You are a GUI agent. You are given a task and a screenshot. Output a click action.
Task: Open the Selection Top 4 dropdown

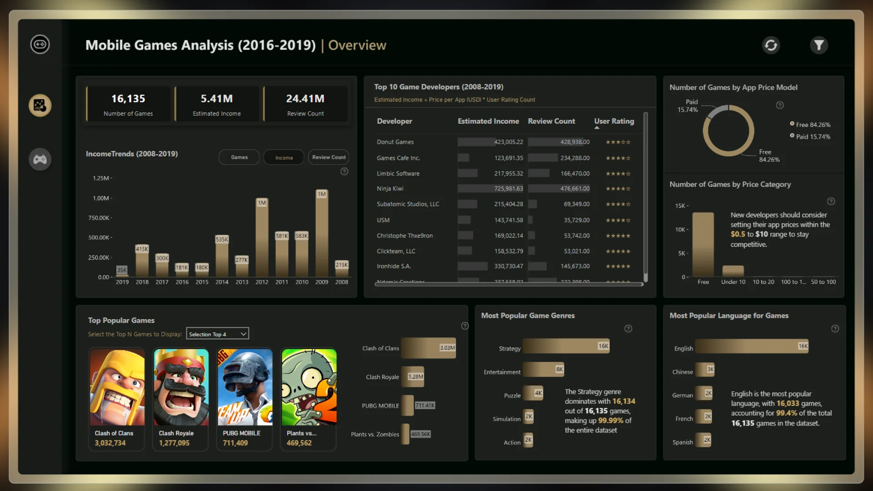pyautogui.click(x=217, y=334)
